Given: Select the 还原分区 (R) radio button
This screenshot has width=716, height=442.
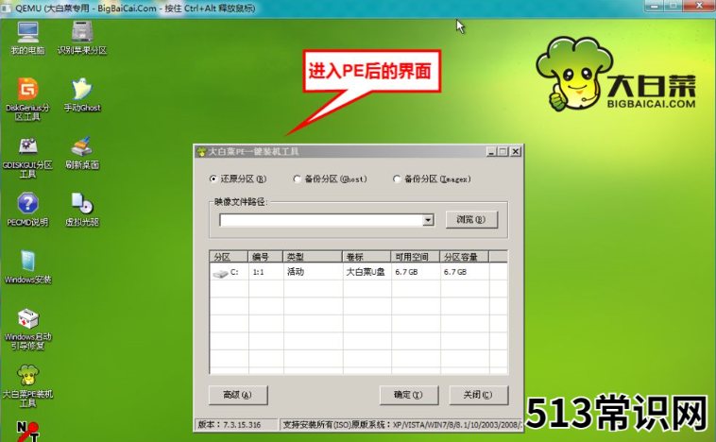Looking at the screenshot, I should point(213,179).
